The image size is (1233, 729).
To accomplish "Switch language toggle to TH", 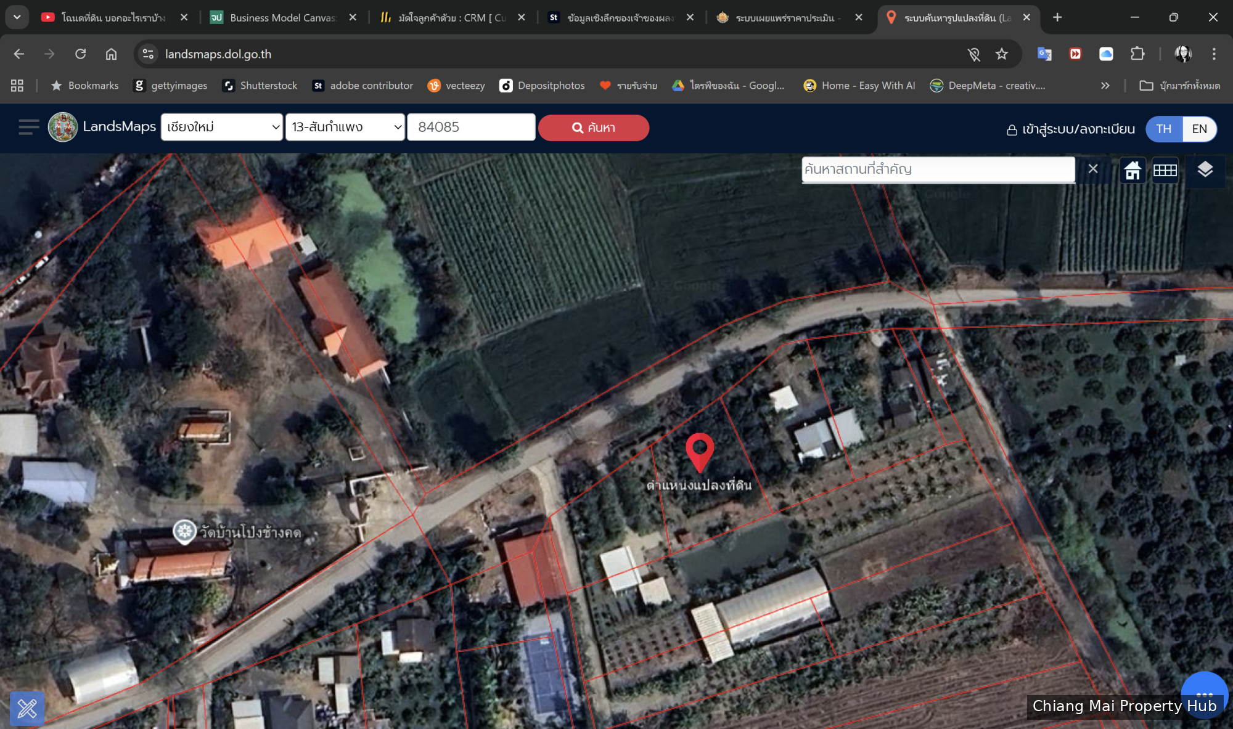I will (1163, 129).
